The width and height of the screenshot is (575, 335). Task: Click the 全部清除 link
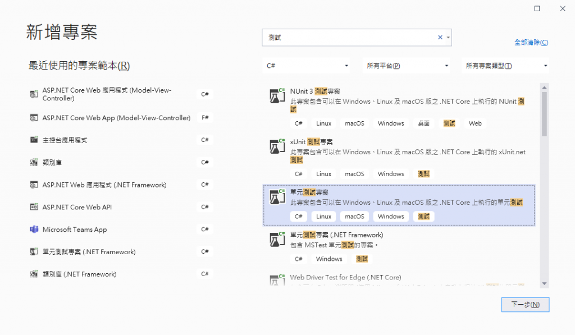coord(531,43)
